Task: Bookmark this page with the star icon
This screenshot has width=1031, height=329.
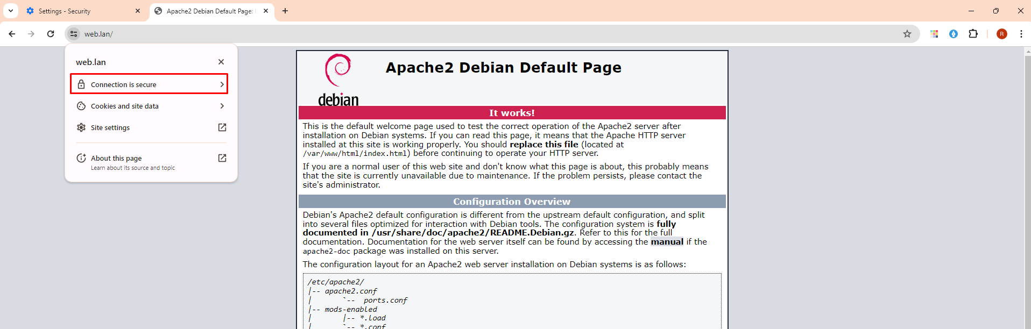Action: coord(907,34)
